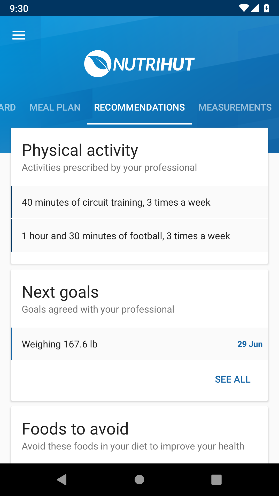Tap the Nutrihut leaf logo
279x496 pixels.
click(98, 64)
